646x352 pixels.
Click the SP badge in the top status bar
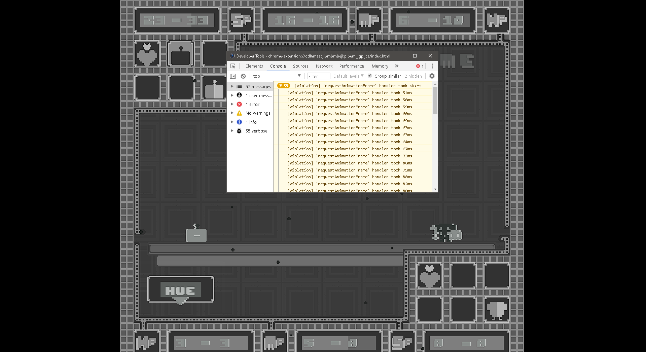pos(242,20)
